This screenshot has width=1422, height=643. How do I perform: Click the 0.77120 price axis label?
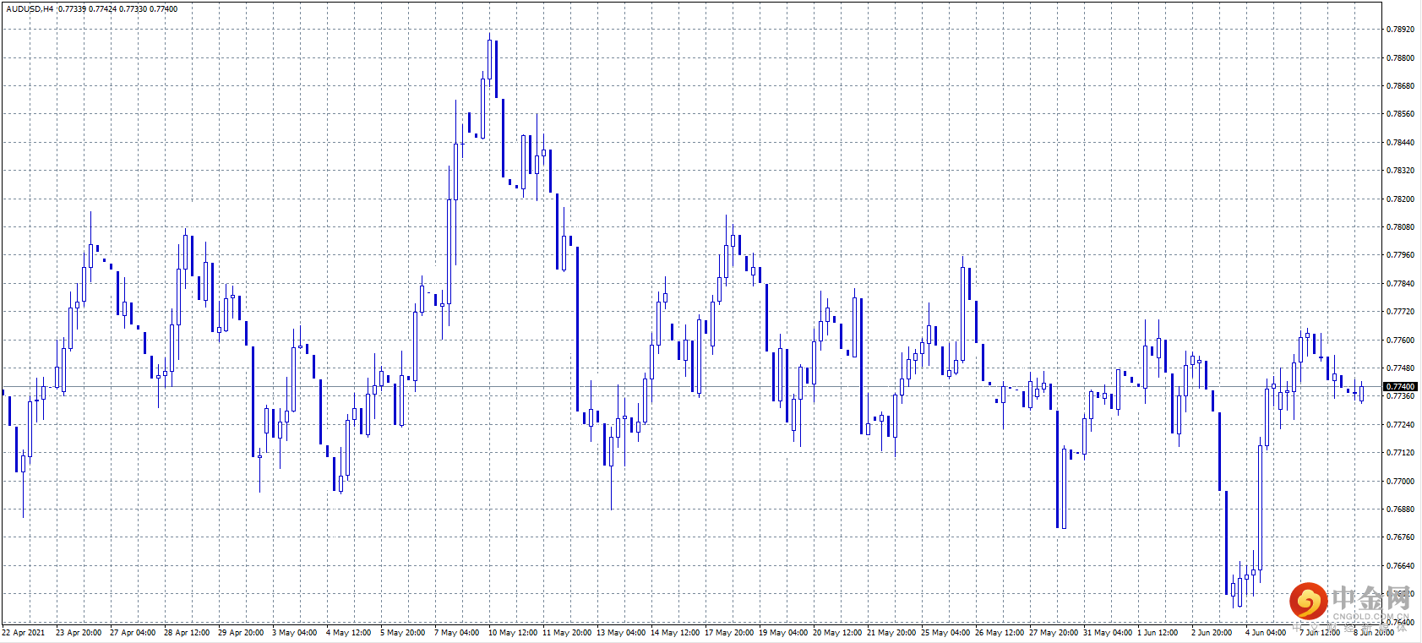pos(1400,453)
